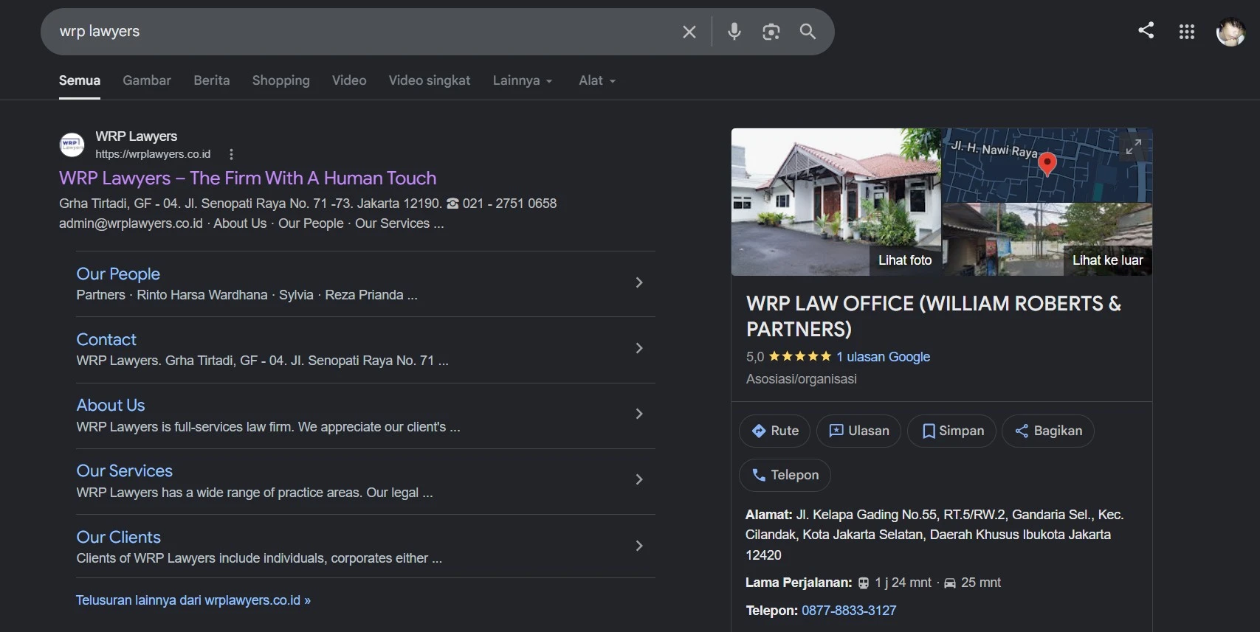The image size is (1260, 632).
Task: Expand Our Services result chevron
Action: pos(639,479)
